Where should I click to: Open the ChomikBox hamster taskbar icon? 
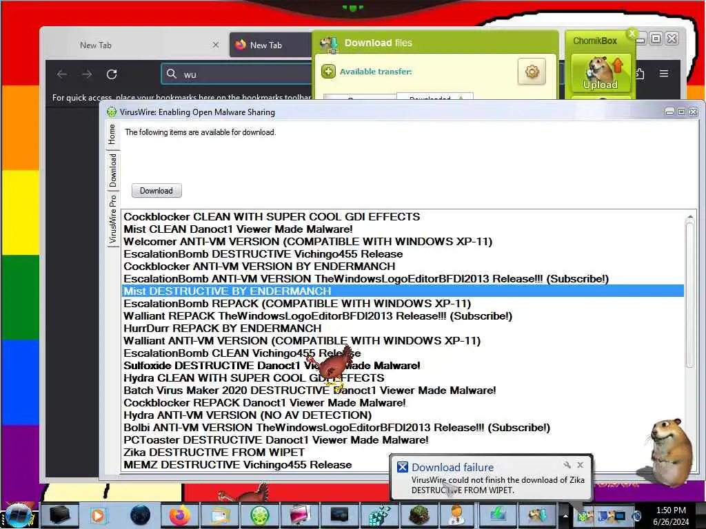point(536,515)
